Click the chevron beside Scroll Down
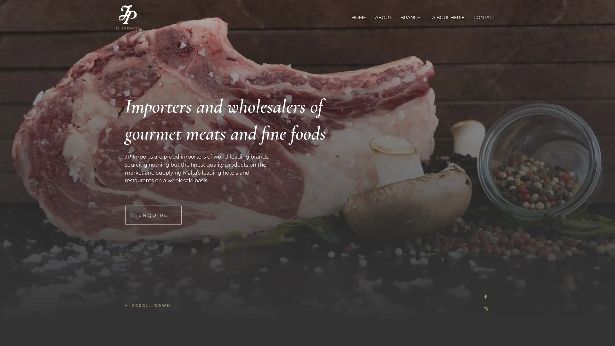This screenshot has width=615, height=346. 126,306
